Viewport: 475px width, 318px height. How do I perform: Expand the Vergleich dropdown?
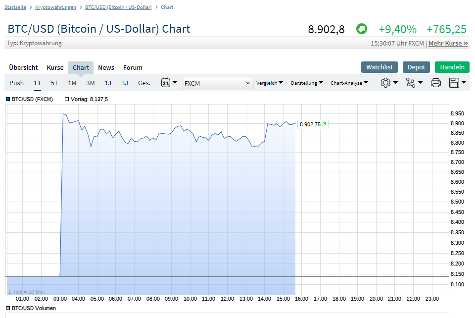(270, 83)
